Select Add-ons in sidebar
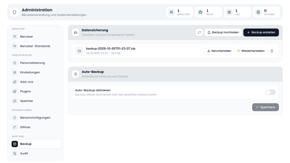This screenshot has width=290, height=163. coord(35,82)
